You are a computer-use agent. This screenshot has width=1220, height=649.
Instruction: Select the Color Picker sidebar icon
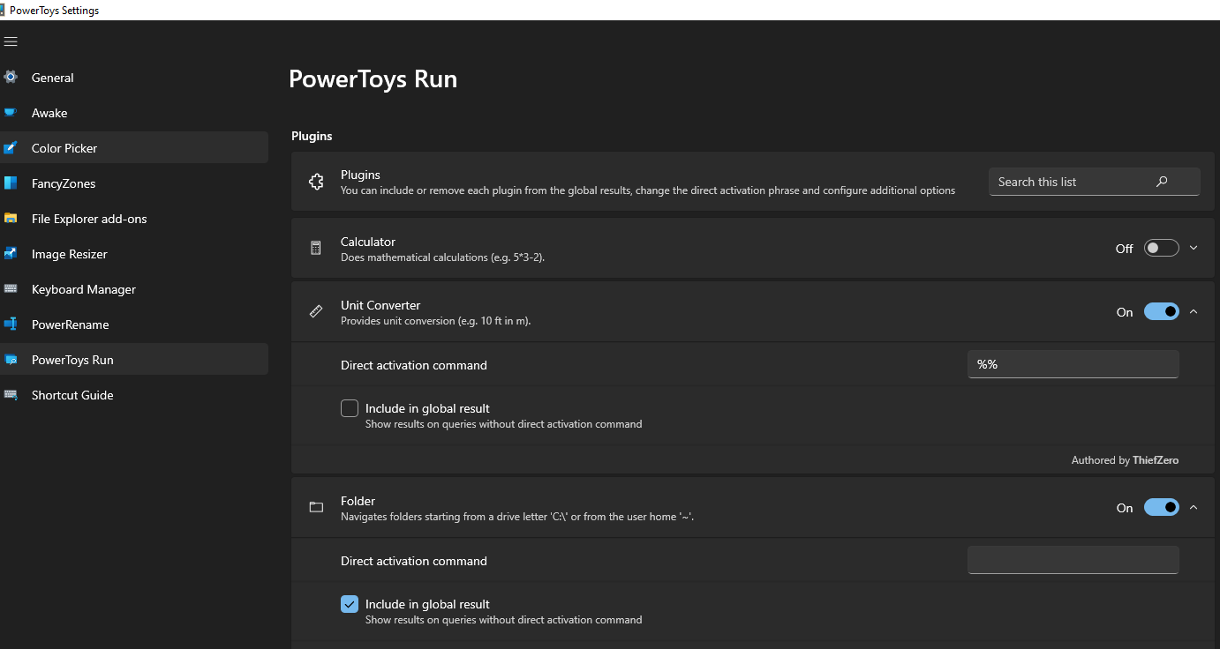click(x=11, y=147)
